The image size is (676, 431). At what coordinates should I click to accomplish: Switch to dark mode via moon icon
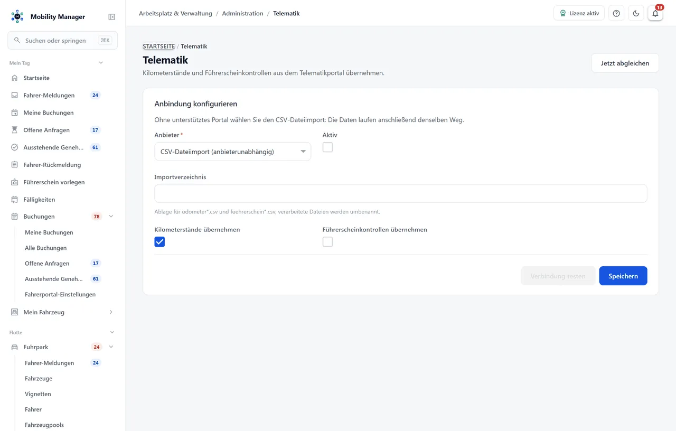pyautogui.click(x=636, y=13)
